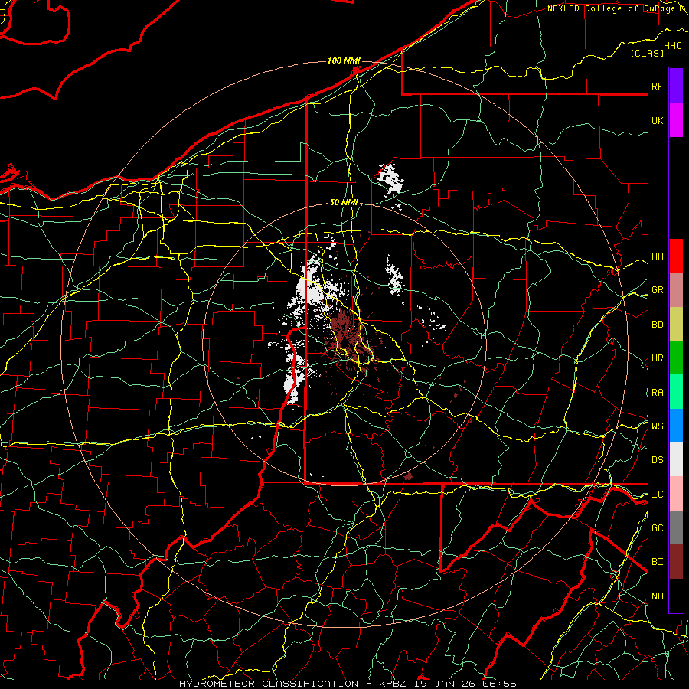Click the UK magenta legend swatch
Screen dimensions: 689x689
[676, 120]
